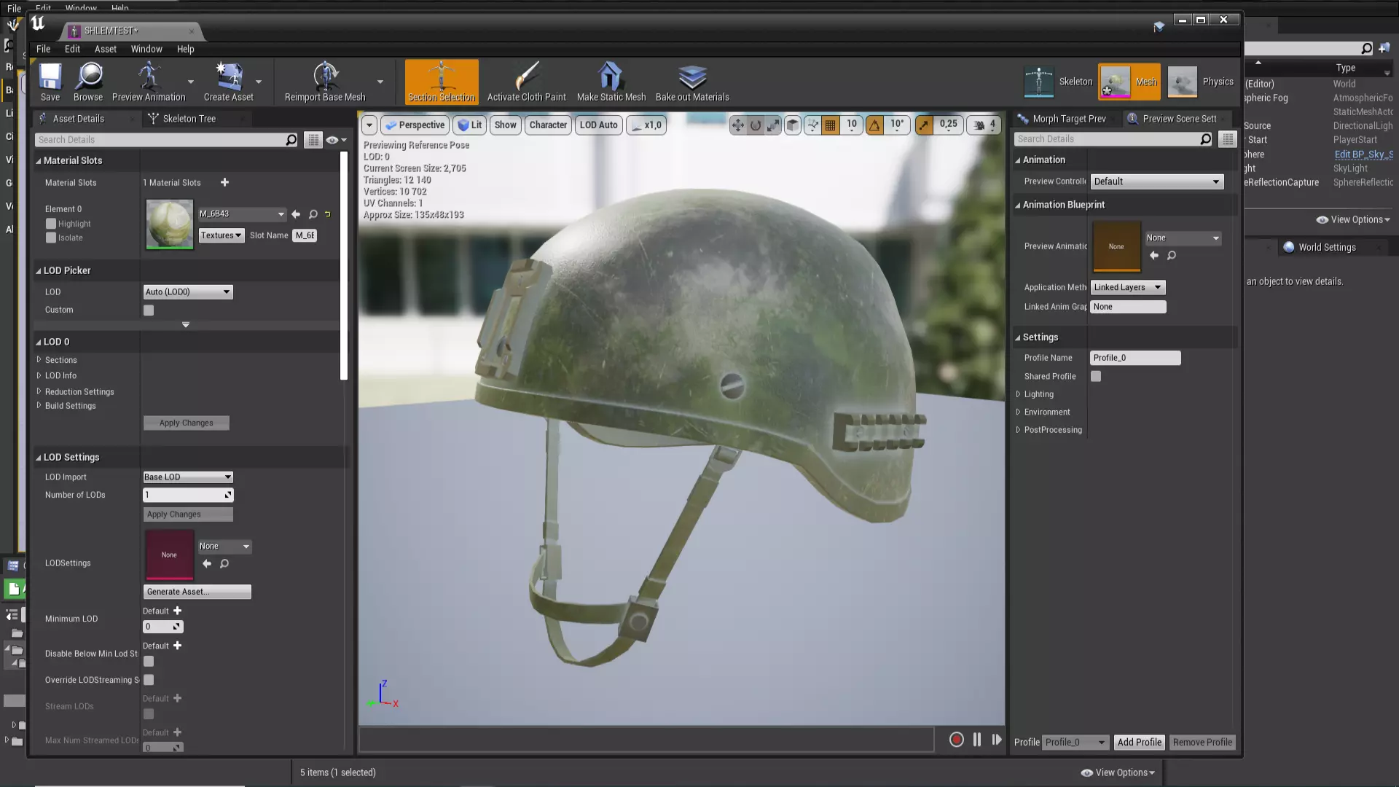Open the LOD Auto (LOD0) dropdown
The width and height of the screenshot is (1399, 787).
click(187, 292)
